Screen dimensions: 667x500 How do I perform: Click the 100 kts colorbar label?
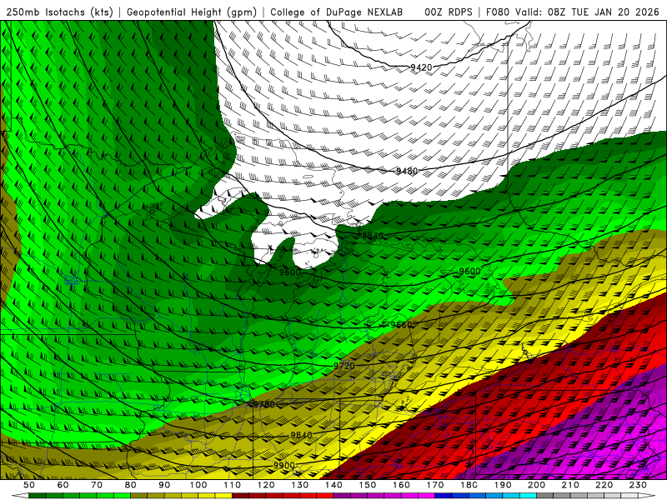198,485
